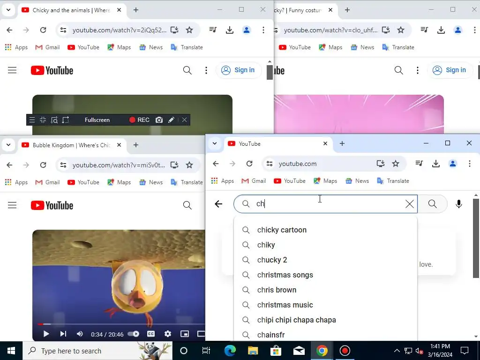Play the Bubble Kingdom video
The image size is (480, 360).
coord(46,334)
